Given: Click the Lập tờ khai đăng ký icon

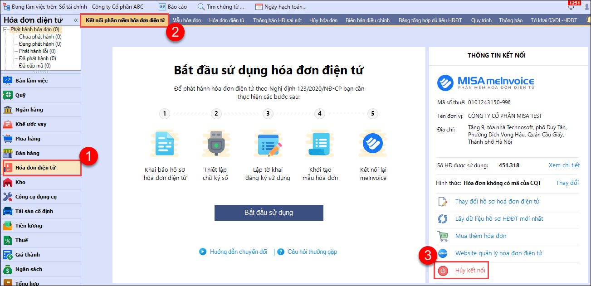Looking at the screenshot, I should pyautogui.click(x=268, y=144).
